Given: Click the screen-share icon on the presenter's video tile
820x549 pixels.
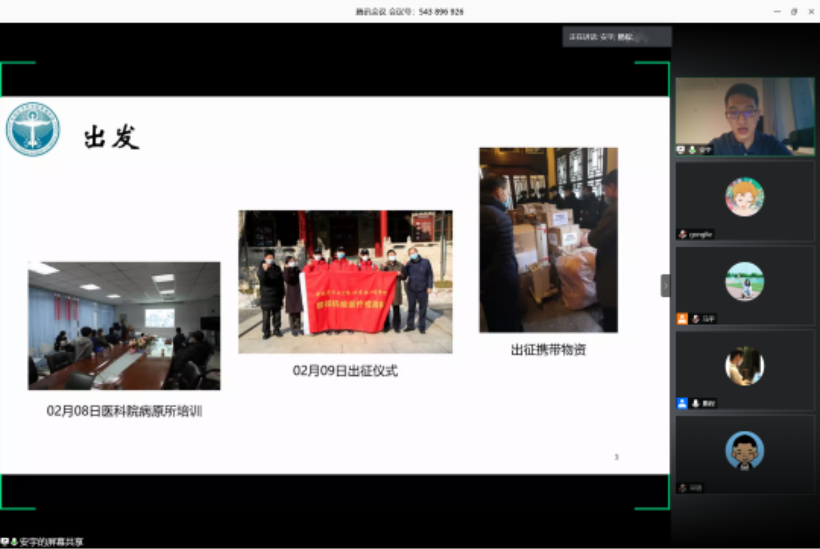Looking at the screenshot, I should tap(681, 150).
